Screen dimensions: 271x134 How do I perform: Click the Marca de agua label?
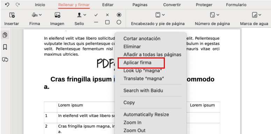click(x=254, y=24)
